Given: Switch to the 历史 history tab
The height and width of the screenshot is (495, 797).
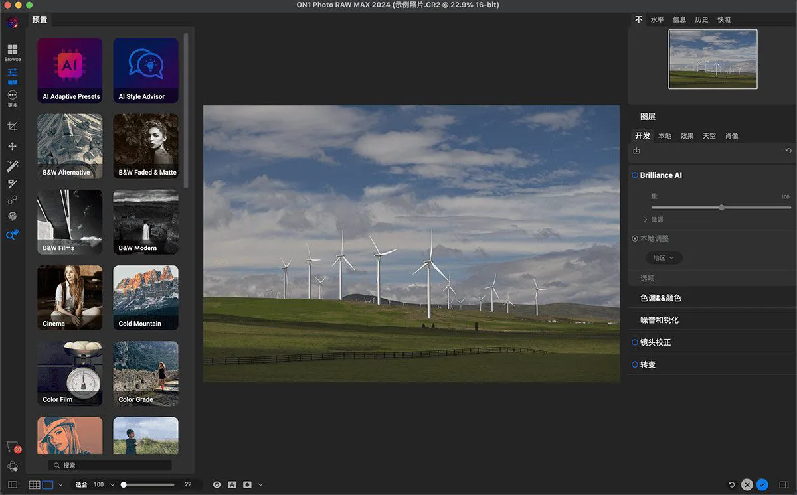Looking at the screenshot, I should coord(701,20).
